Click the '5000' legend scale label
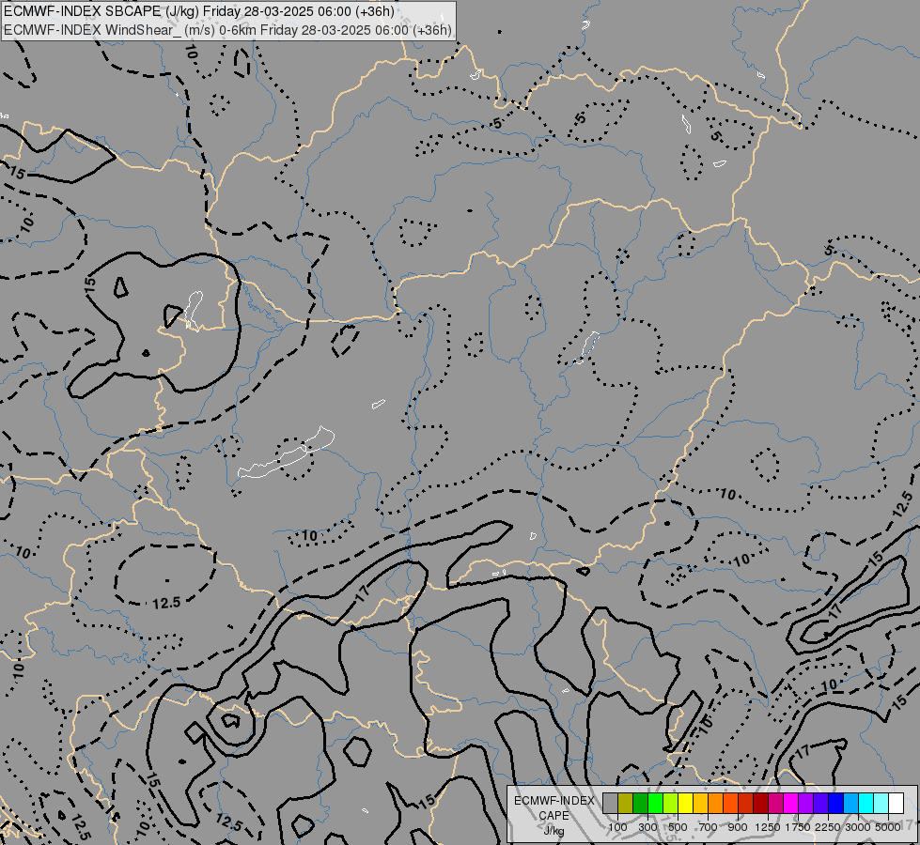Viewport: 920px width, 845px height. point(888,827)
